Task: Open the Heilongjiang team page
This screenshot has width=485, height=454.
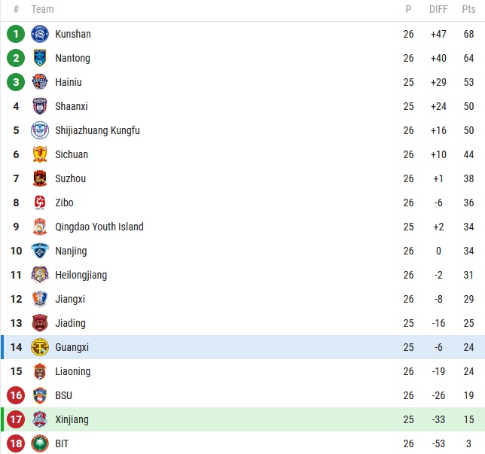Action: [81, 275]
